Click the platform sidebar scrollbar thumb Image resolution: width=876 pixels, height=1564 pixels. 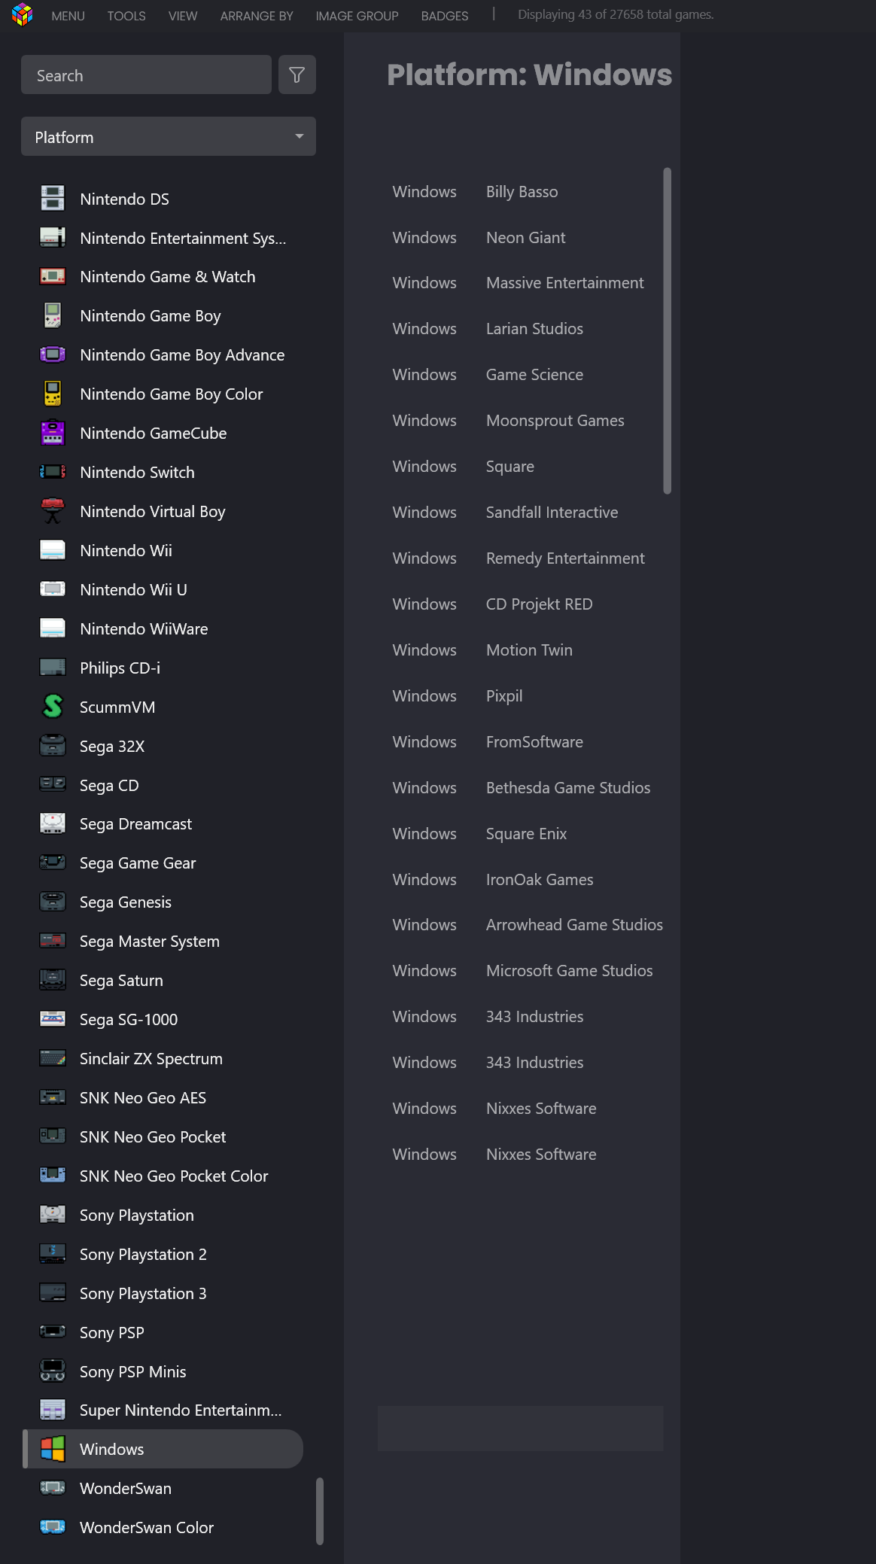320,1511
